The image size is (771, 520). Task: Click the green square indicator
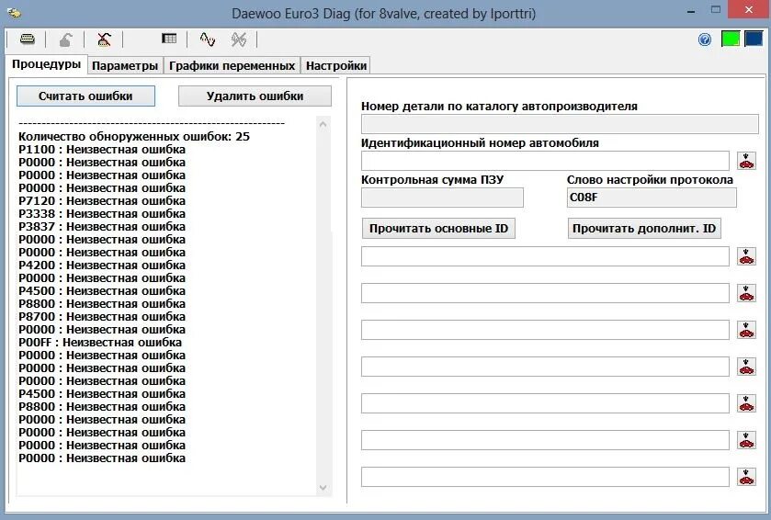coord(731,39)
